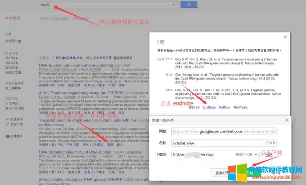The image size is (306, 185).
Task: Toggle the include citations checkbox
Action: pyautogui.click(x=8, y=125)
